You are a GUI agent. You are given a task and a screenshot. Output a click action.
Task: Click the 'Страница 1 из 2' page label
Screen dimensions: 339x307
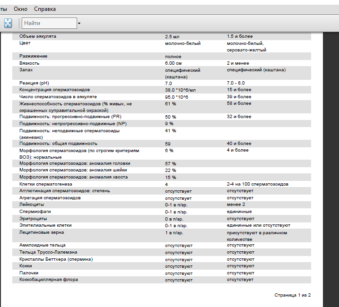[292, 295]
